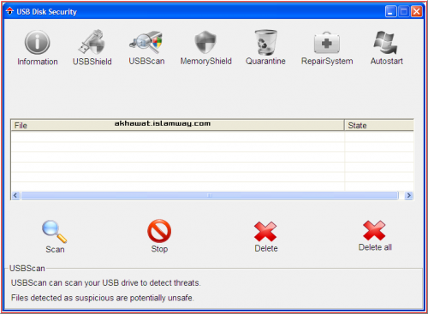Select the USBShield flash drive icon
The height and width of the screenshot is (314, 428).
coord(92,42)
